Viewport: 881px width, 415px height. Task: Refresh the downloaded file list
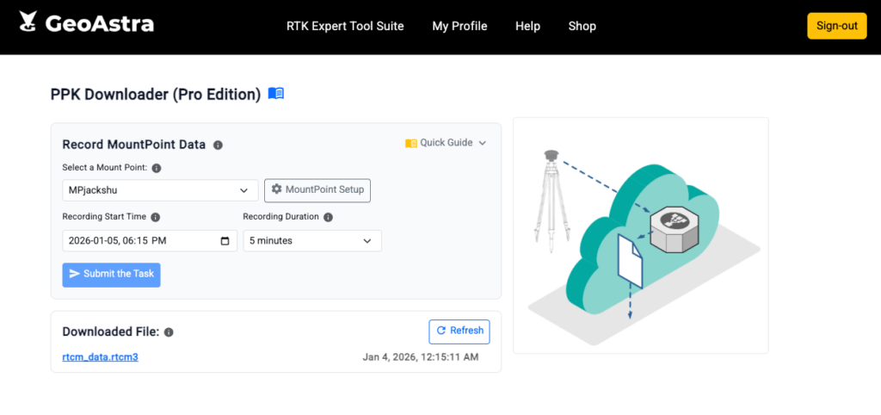459,331
